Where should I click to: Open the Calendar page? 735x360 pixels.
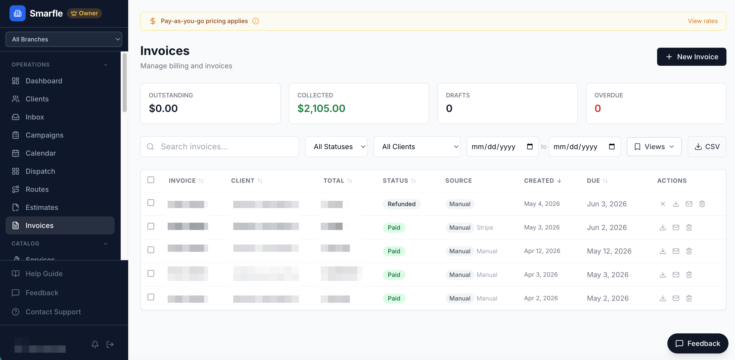point(60,153)
